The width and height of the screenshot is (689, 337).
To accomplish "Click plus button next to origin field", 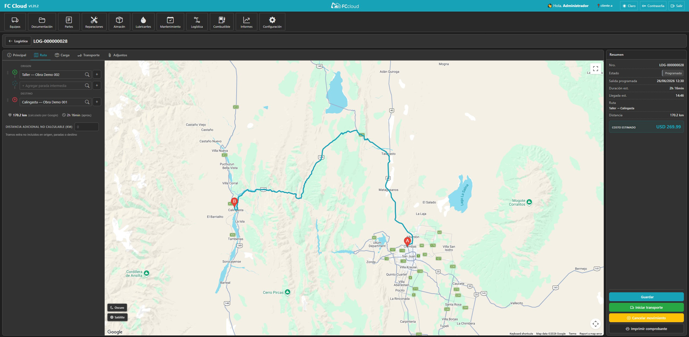I will point(97,74).
